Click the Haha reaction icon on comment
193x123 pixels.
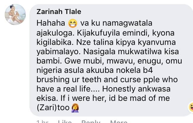(191, 107)
